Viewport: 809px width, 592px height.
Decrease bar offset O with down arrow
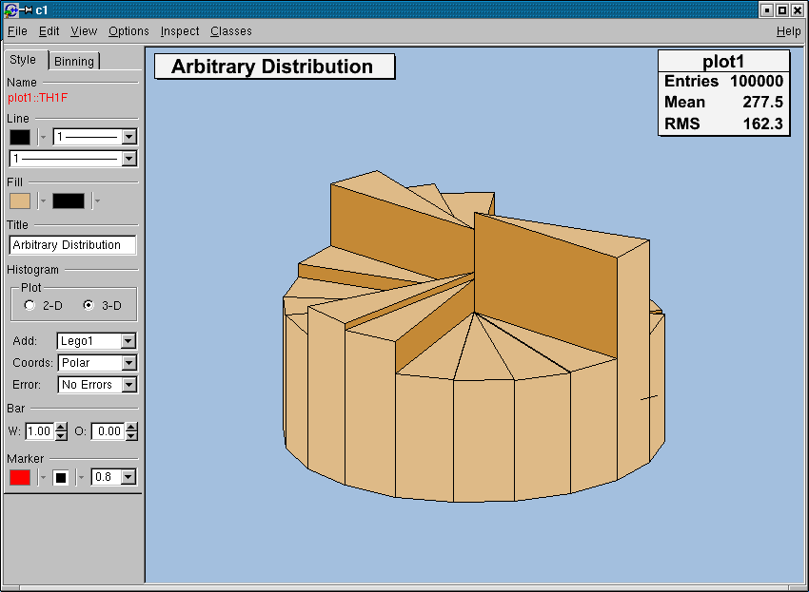[x=131, y=436]
